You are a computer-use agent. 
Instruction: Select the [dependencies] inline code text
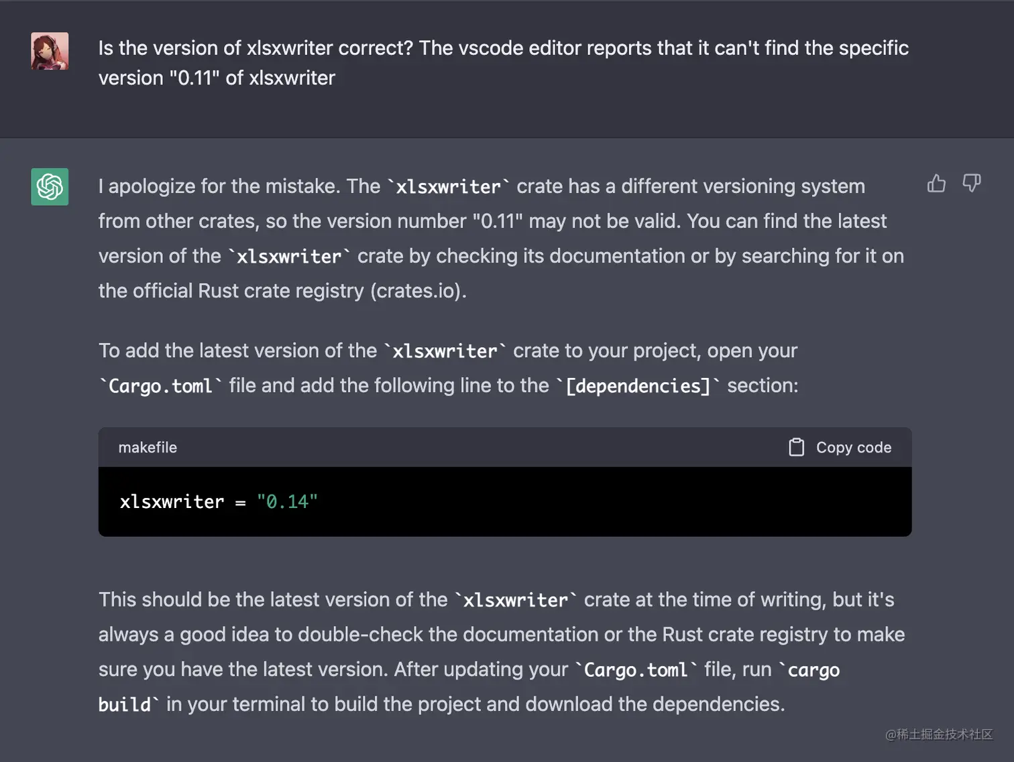(638, 386)
